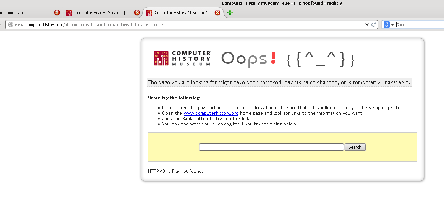The image size is (444, 200).
Task: Click the 'HTTP 404 . File not found.' text
Action: (175, 171)
